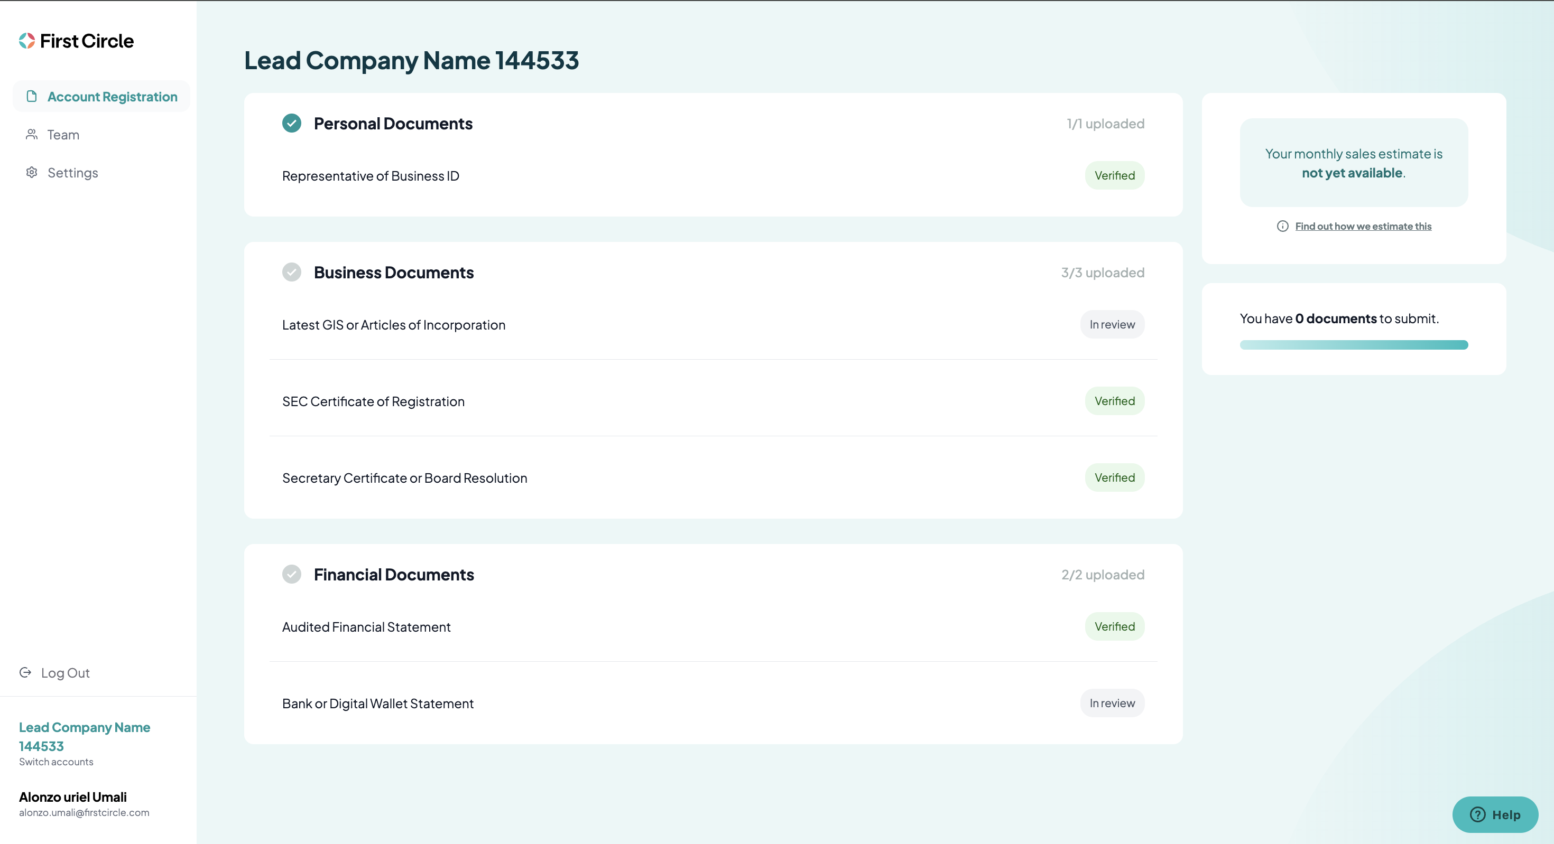Click Switch accounts in the sidebar
Image resolution: width=1554 pixels, height=844 pixels.
(x=56, y=762)
